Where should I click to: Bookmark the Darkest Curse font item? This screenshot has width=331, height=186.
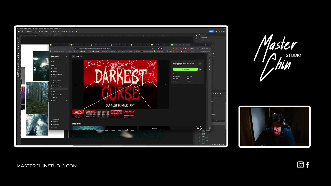click(200, 64)
